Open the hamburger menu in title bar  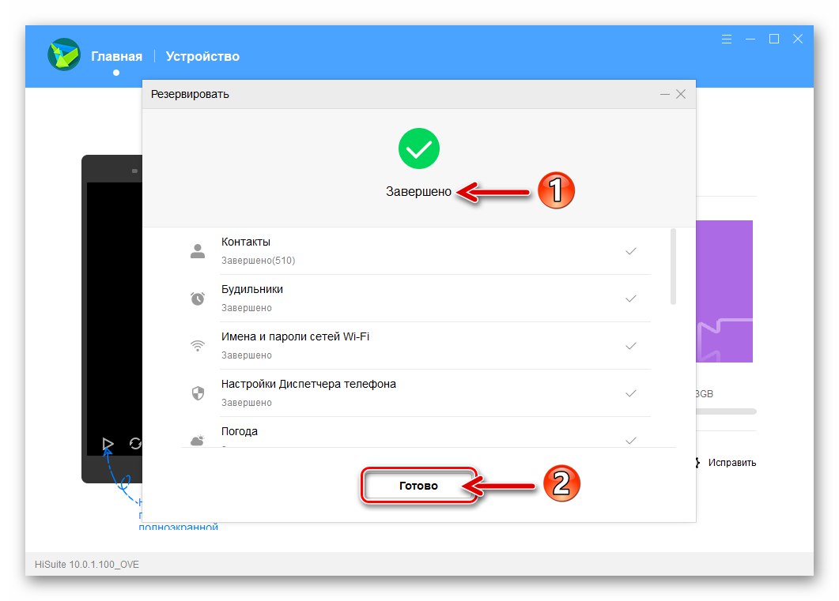[726, 39]
